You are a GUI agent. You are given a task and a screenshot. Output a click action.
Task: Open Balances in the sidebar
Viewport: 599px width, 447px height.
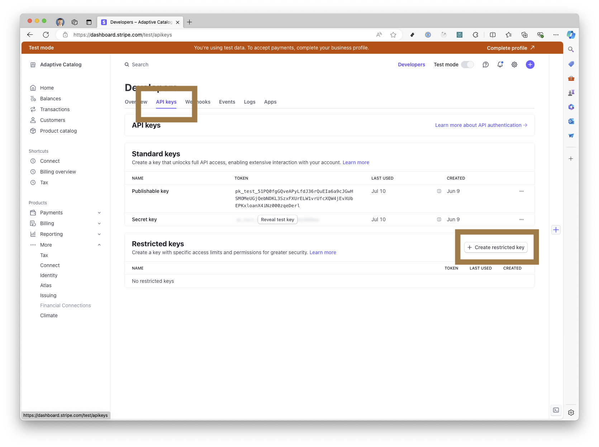(x=50, y=99)
